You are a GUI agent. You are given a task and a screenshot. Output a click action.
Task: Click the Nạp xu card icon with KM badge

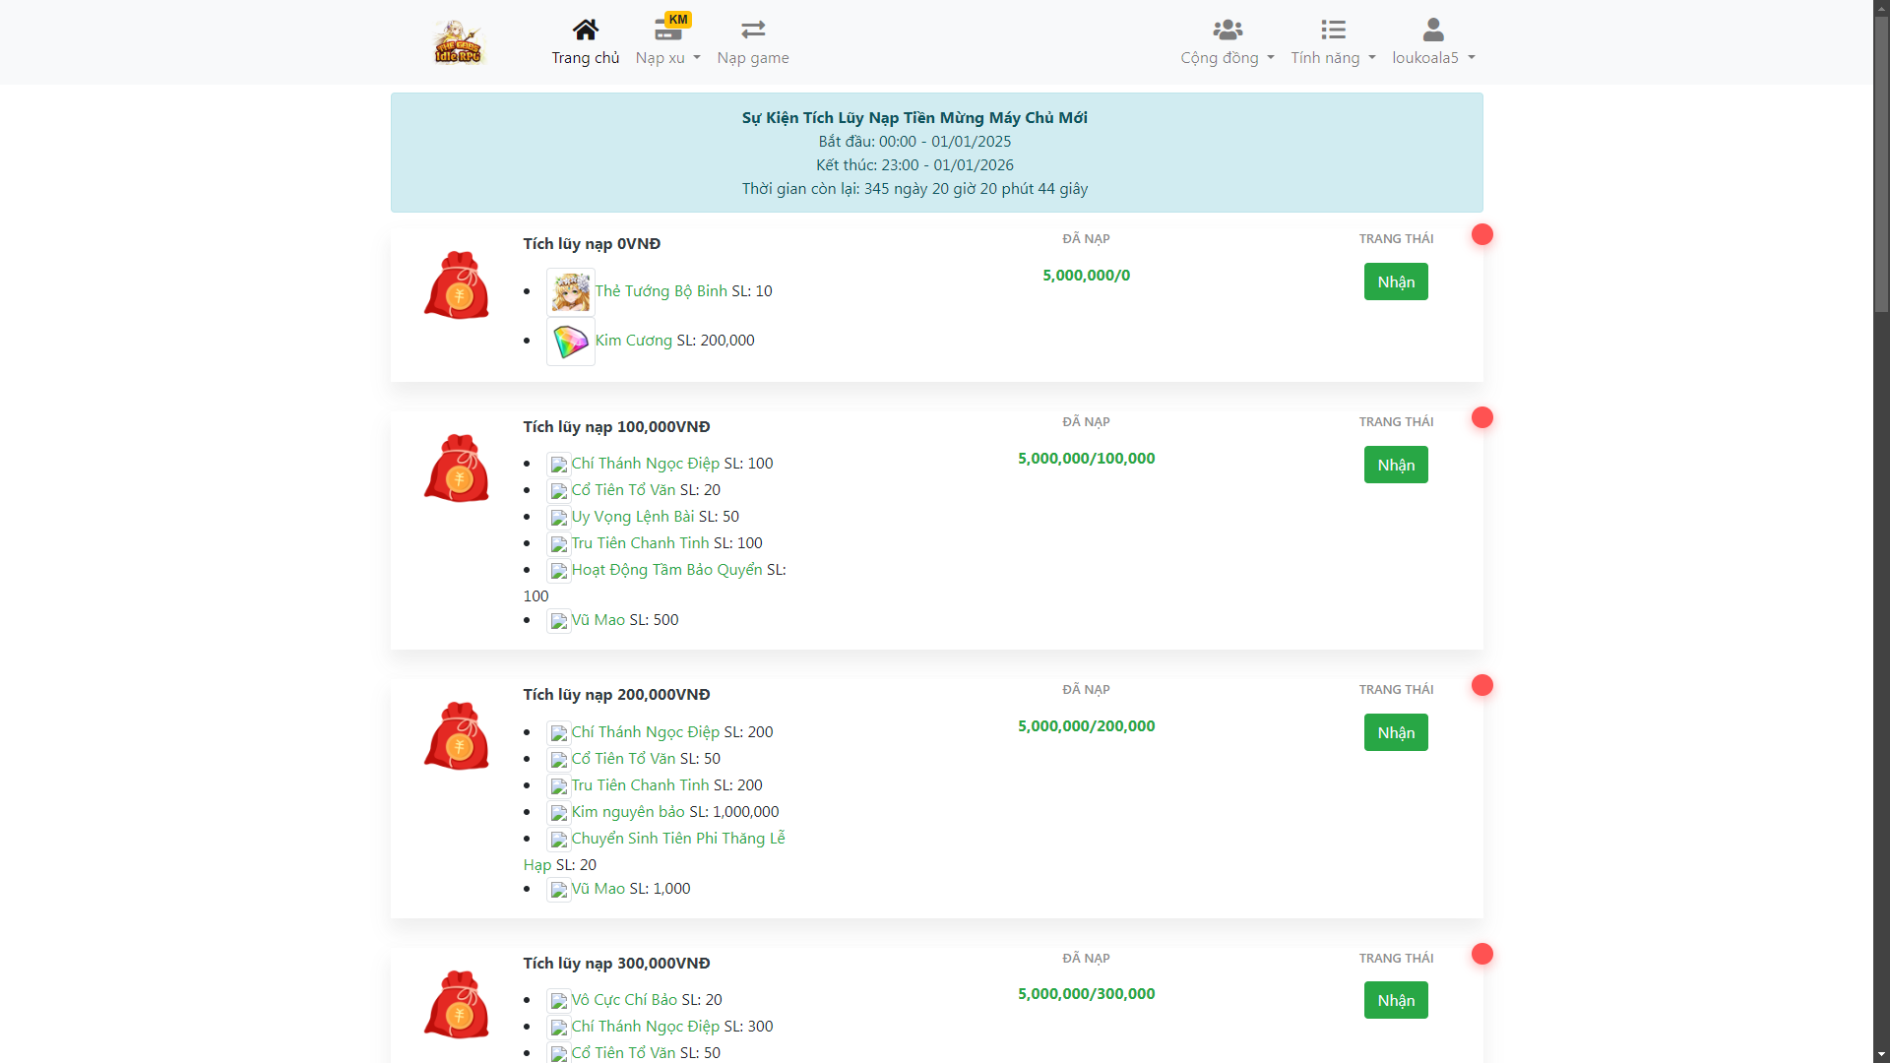pos(668,30)
